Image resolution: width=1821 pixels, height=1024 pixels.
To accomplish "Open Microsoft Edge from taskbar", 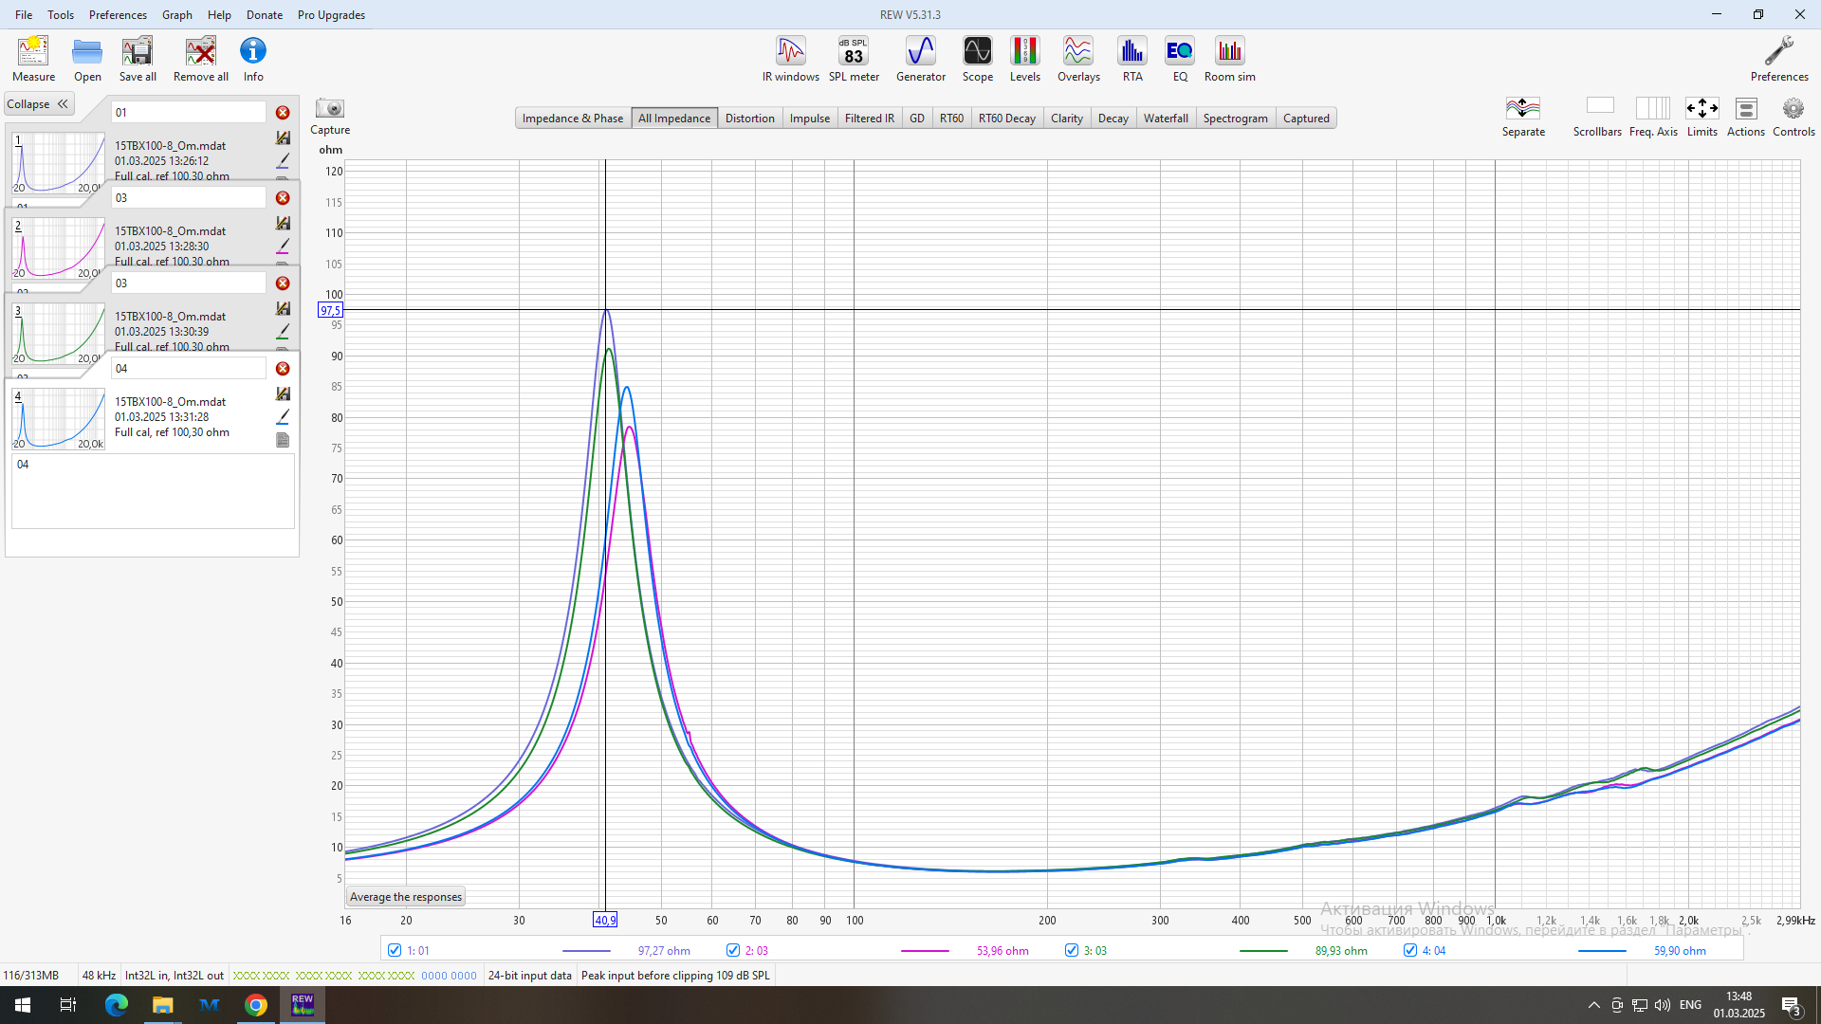I will point(116,1005).
